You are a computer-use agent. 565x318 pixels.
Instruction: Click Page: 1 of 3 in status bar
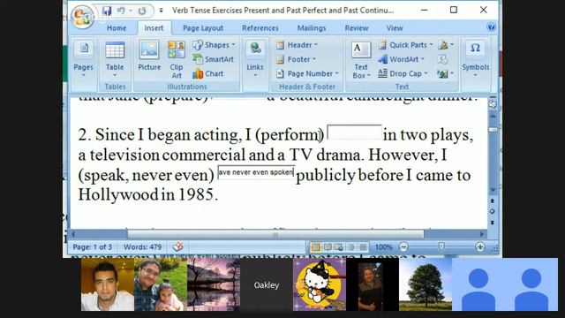tap(92, 247)
